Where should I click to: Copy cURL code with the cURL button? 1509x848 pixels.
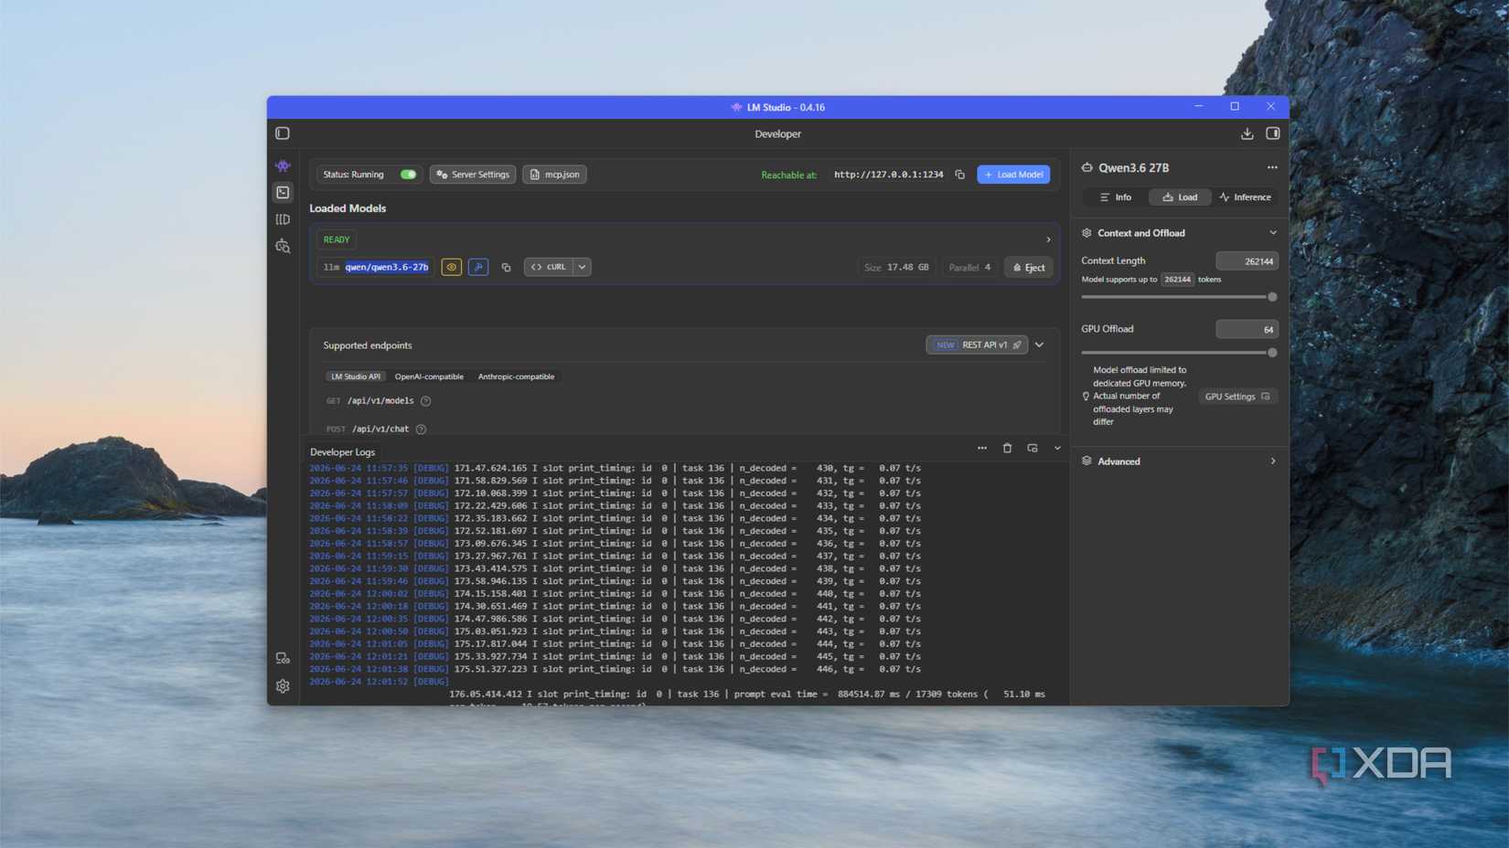(549, 267)
